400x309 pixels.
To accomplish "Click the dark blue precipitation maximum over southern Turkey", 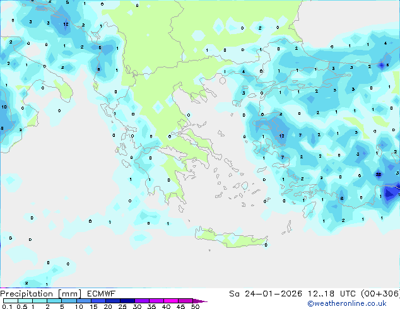I will [389, 193].
